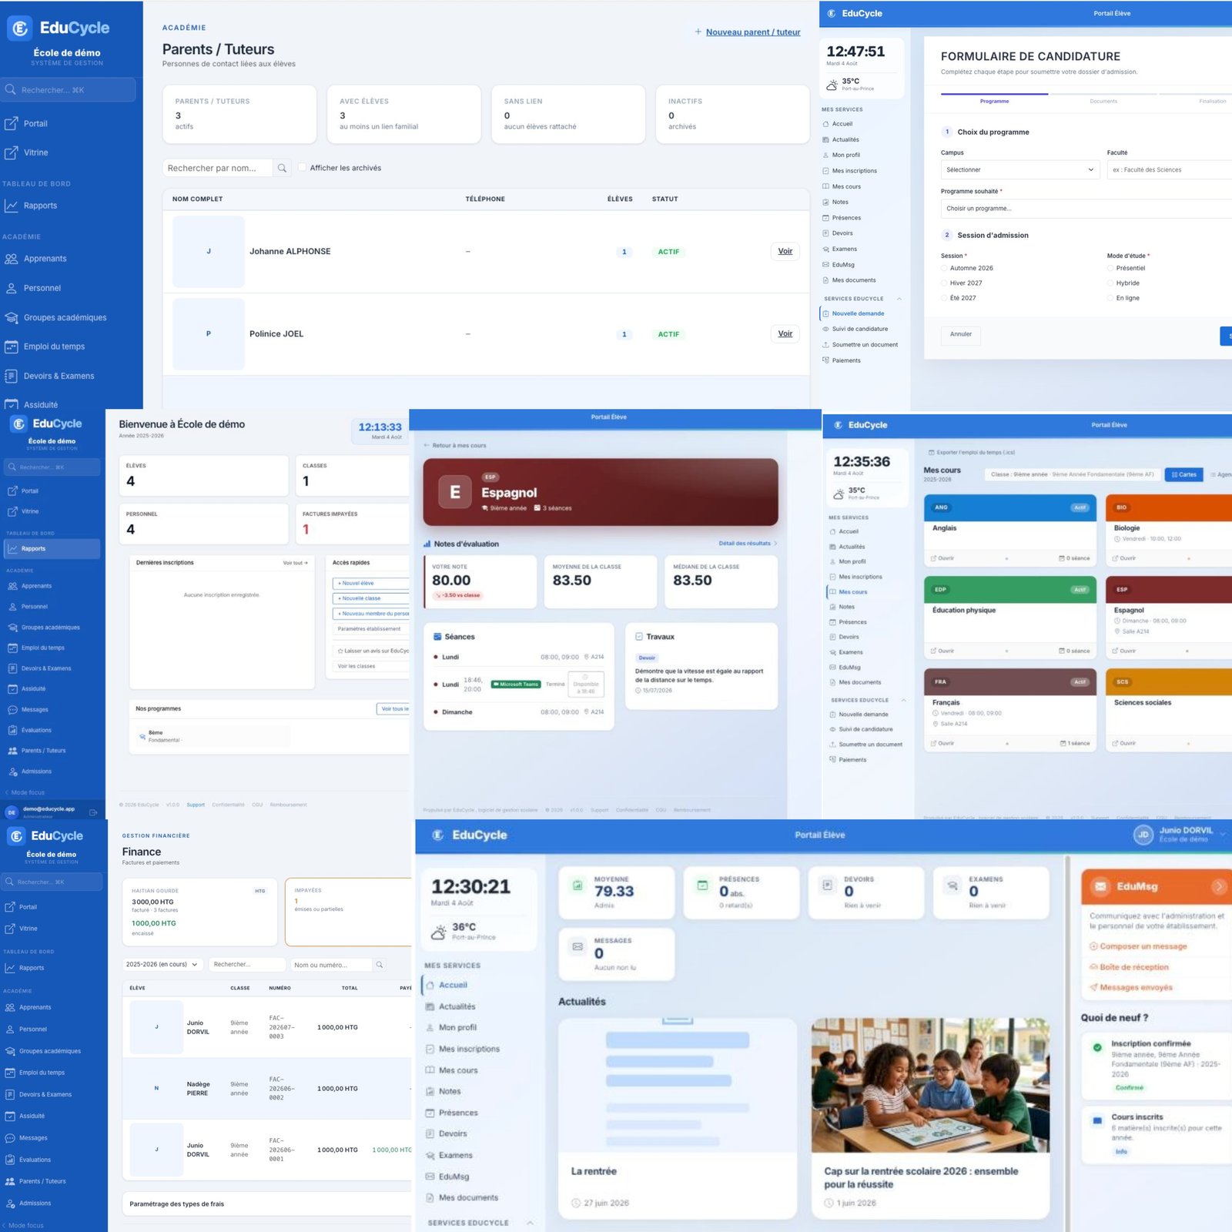Select the "Été 2027" session option

944,298
